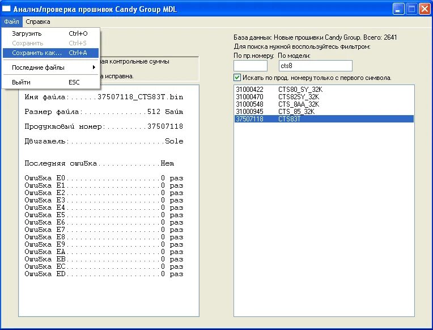Click the Ошибка ED line
Screen dimensions: 433x330
point(104,274)
